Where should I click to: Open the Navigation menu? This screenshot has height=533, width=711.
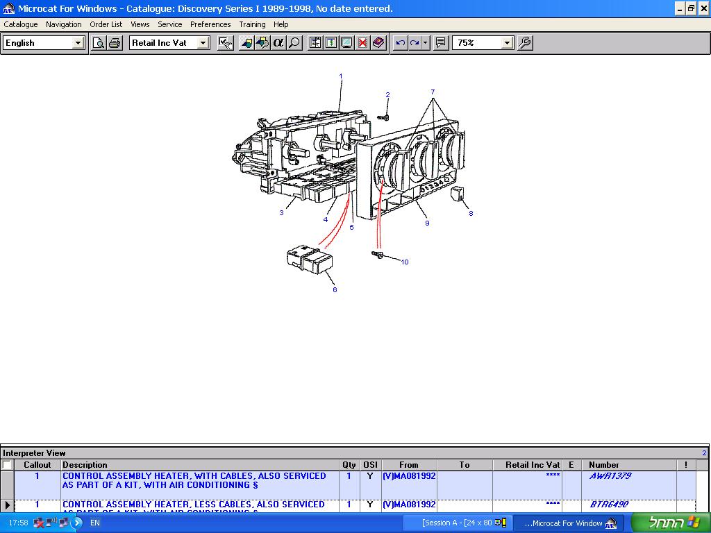click(63, 24)
